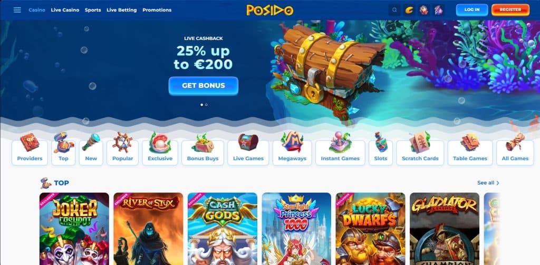Claim the GET BONUS cashback offer
The height and width of the screenshot is (265, 540).
click(x=203, y=86)
